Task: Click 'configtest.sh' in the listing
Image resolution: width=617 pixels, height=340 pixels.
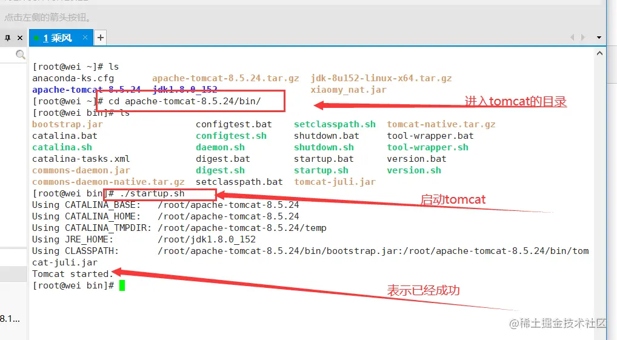Action: (x=232, y=136)
